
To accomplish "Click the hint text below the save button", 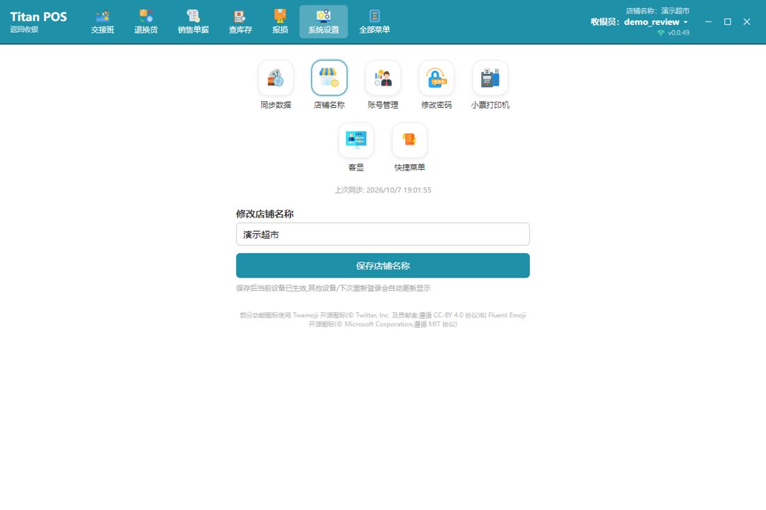I will click(333, 288).
